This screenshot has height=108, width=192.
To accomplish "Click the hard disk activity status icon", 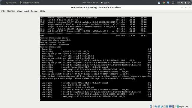I will pos(151,106).
